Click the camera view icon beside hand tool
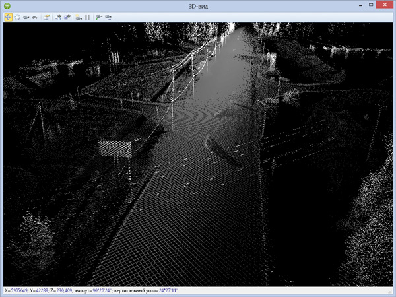This screenshot has height=297, width=396. [x=26, y=18]
